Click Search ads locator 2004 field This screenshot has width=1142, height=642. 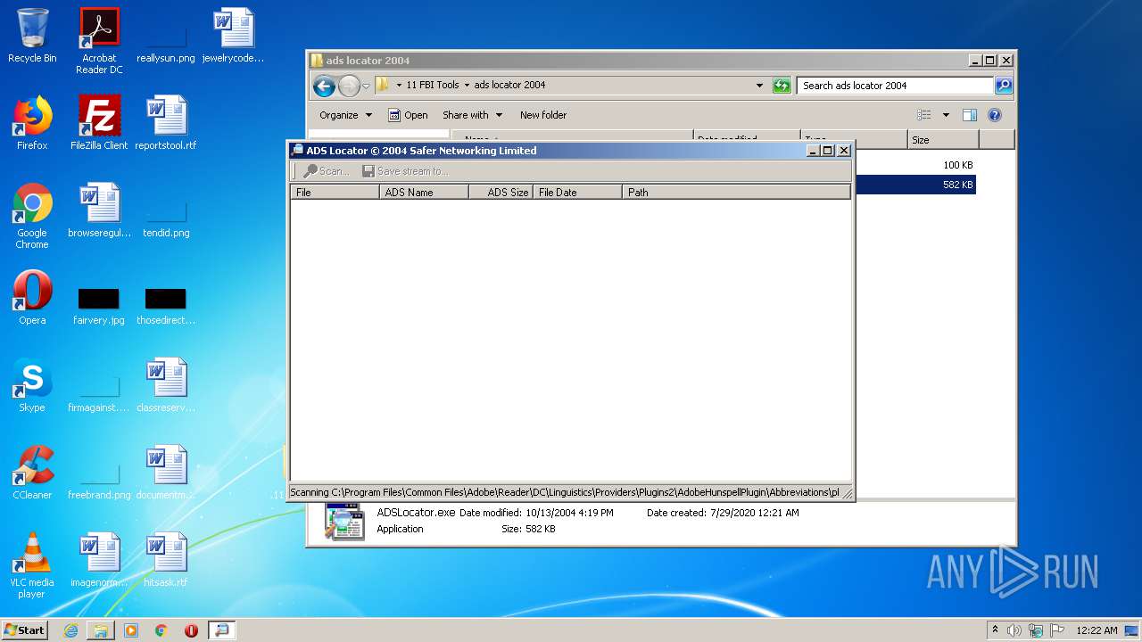click(x=895, y=86)
